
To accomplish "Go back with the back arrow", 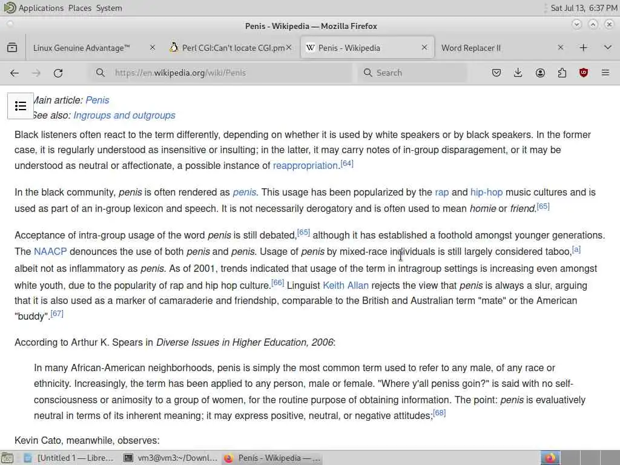I will coord(15,73).
